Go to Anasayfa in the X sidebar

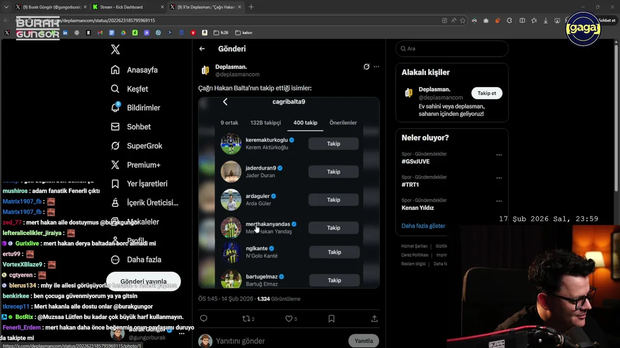(x=134, y=70)
